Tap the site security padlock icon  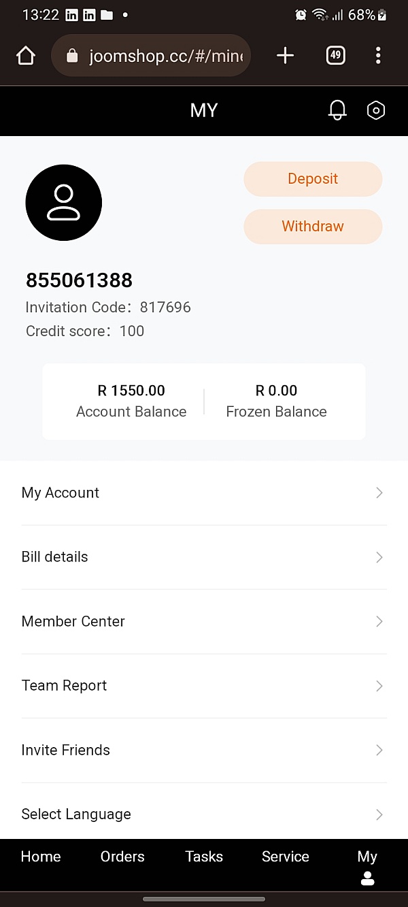tap(72, 56)
